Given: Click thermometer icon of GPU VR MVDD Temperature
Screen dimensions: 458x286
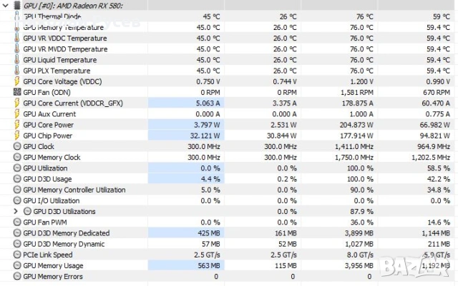Looking at the screenshot, I should point(17,49).
